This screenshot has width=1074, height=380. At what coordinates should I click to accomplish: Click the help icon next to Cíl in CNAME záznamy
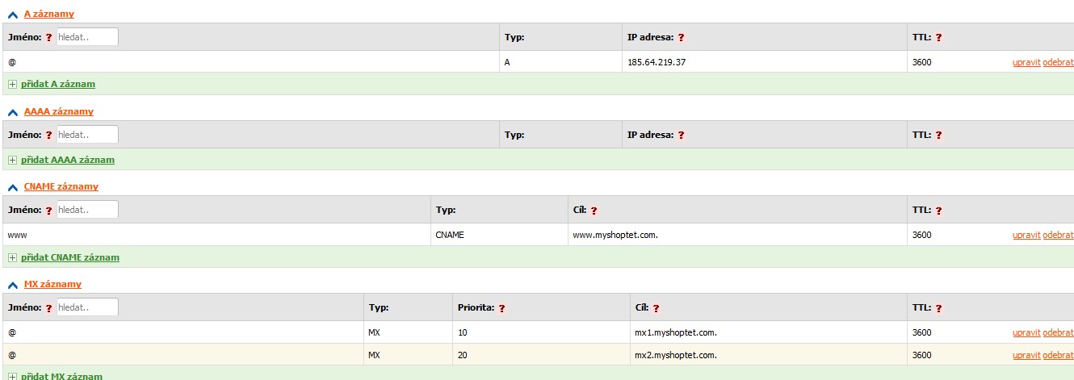click(594, 211)
